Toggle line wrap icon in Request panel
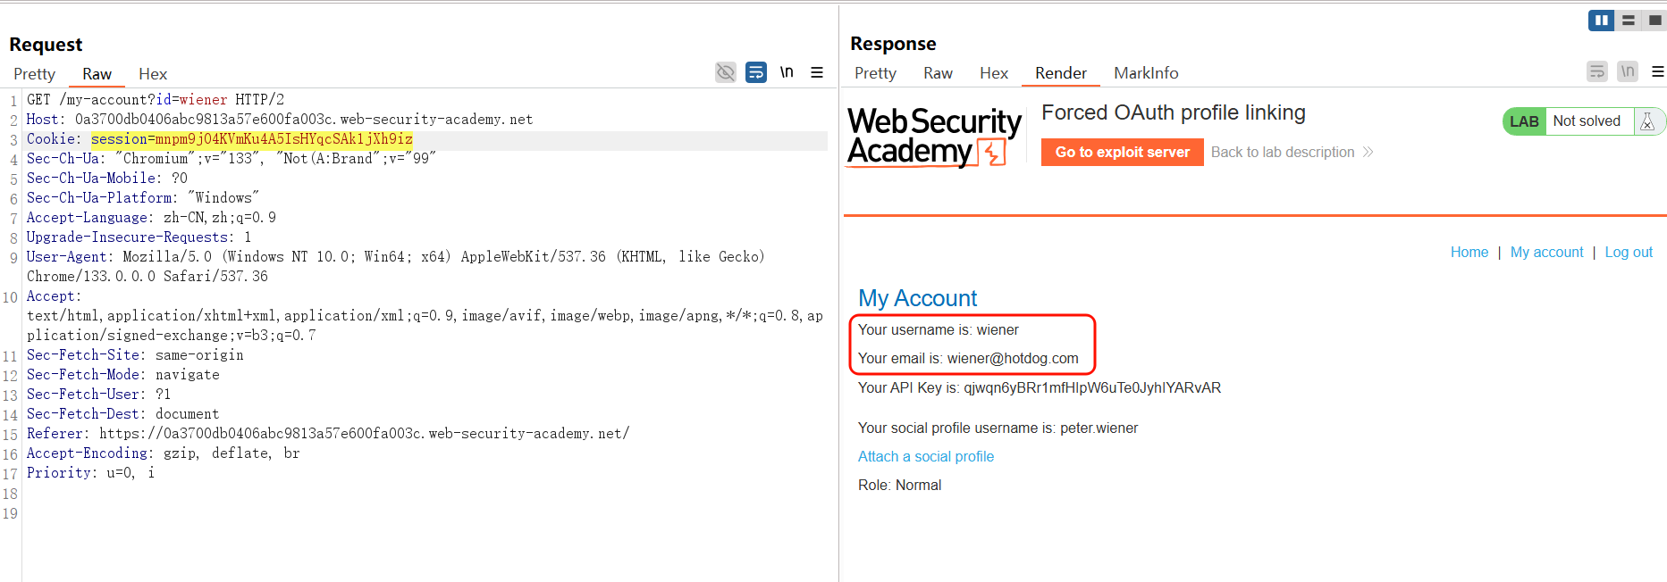This screenshot has width=1667, height=582. (x=756, y=72)
